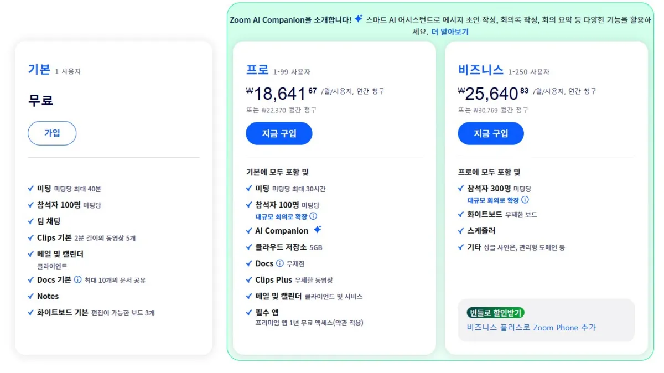The width and height of the screenshot is (664, 373).
Task: Click the 가입 button on the 기본 plan
Action: (52, 133)
